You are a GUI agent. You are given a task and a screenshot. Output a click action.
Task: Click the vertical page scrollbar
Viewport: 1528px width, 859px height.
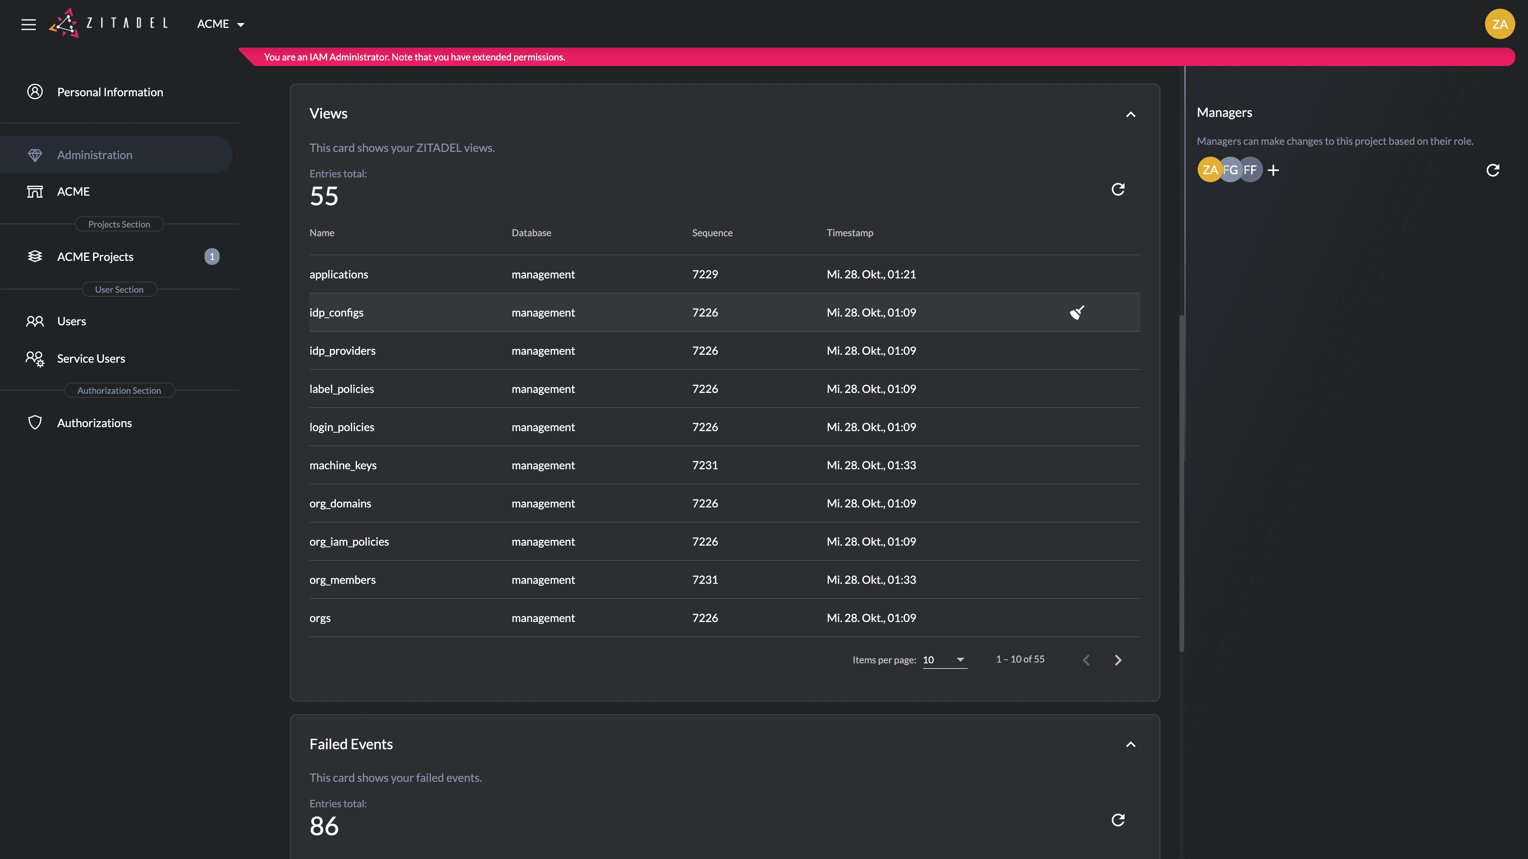pyautogui.click(x=1181, y=483)
